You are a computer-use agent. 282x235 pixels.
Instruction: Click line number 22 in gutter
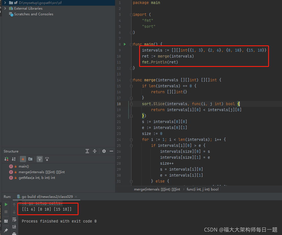(119, 128)
